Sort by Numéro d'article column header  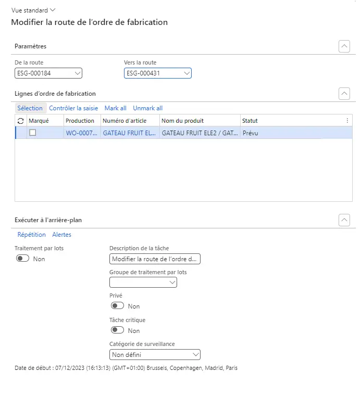(x=130, y=121)
